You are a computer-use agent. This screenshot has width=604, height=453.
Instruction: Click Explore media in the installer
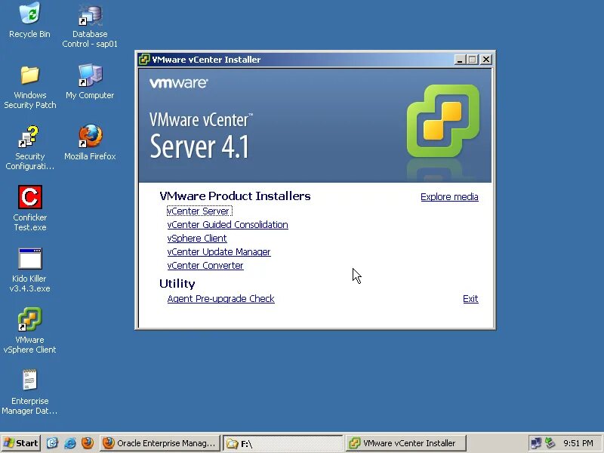point(449,196)
